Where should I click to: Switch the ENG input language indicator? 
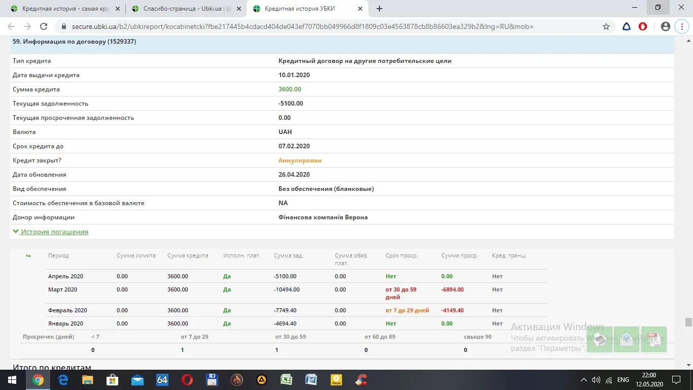[623, 380]
